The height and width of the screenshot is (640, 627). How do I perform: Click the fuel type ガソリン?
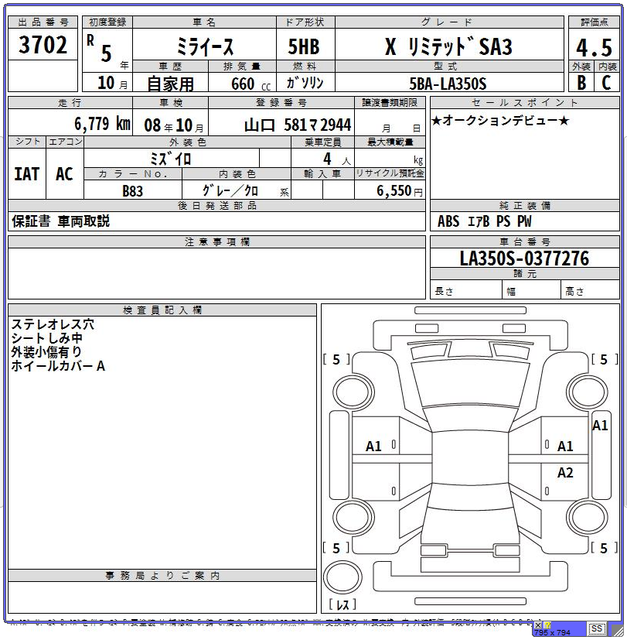305,83
